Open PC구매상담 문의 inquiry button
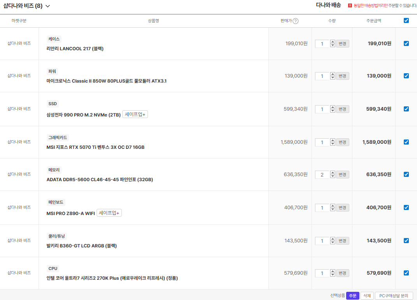This screenshot has width=417, height=300. (x=394, y=295)
